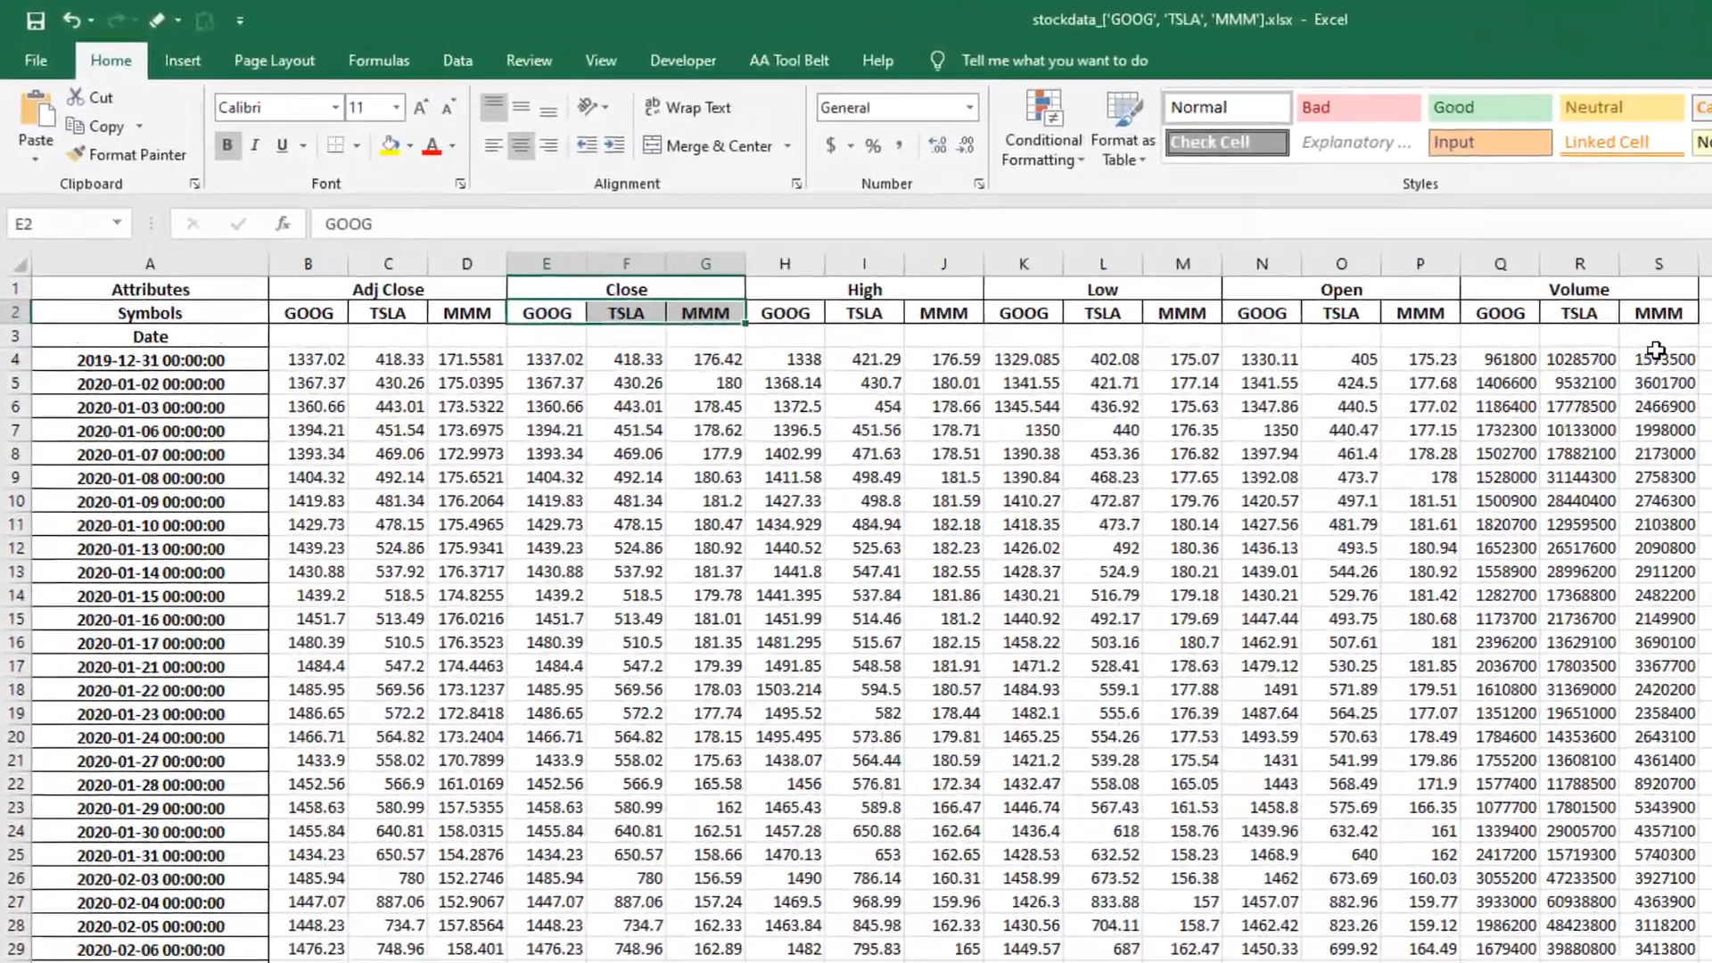Enable Wrap Text for selected cells
1712x963 pixels.
click(687, 107)
